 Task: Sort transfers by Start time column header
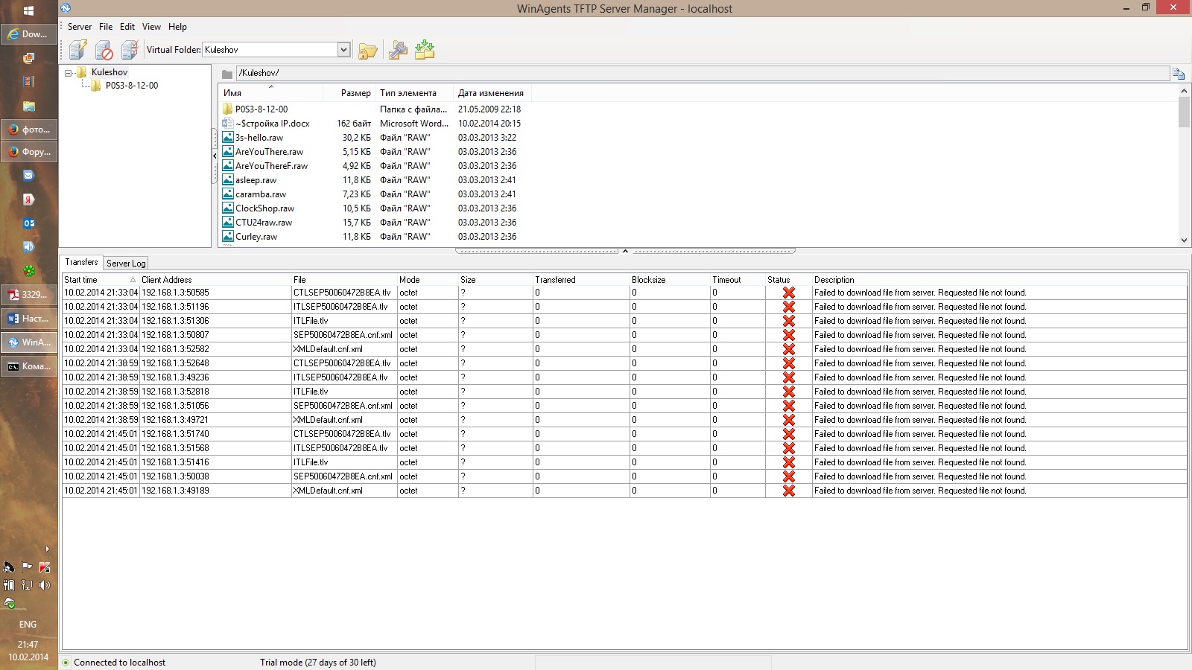coord(101,280)
